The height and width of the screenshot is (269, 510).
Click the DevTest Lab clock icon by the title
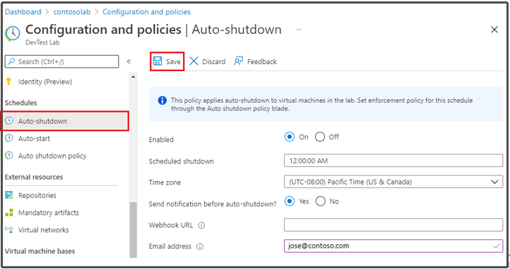point(12,33)
